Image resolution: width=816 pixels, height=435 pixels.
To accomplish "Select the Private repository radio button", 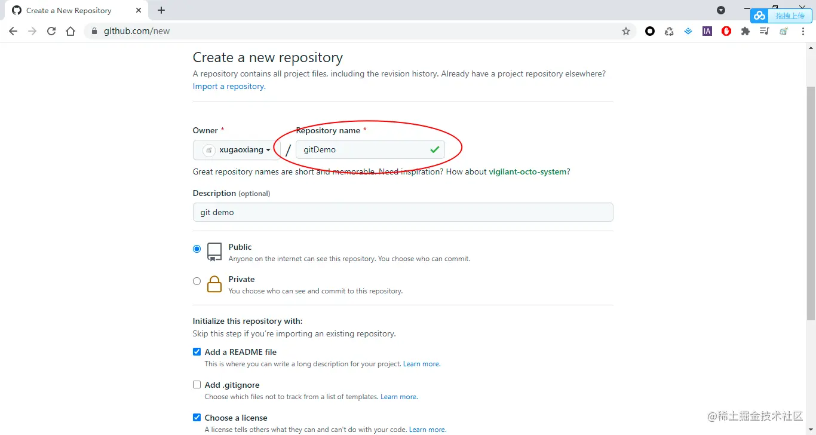I will 197,281.
